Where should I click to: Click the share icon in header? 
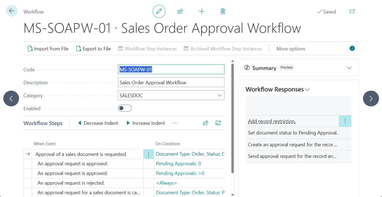[180, 12]
